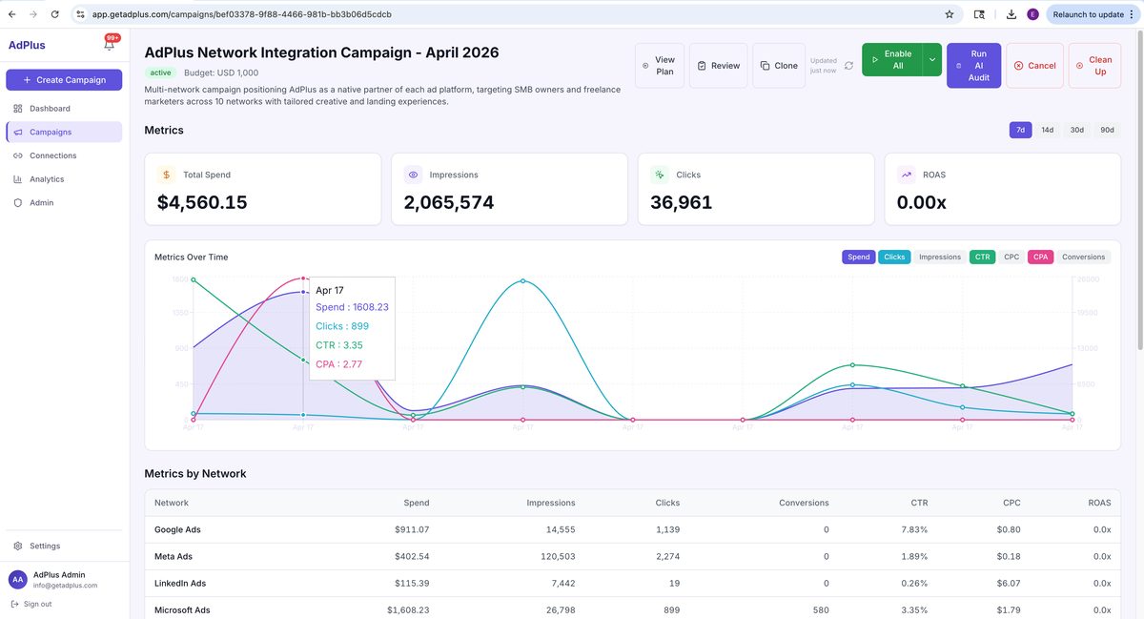
Task: Click the active status badge
Action: 161,72
